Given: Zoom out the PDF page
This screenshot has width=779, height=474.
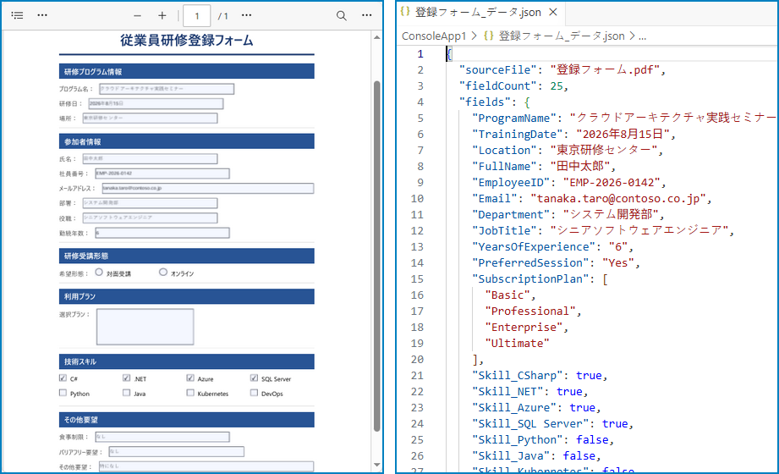Looking at the screenshot, I should 137,16.
